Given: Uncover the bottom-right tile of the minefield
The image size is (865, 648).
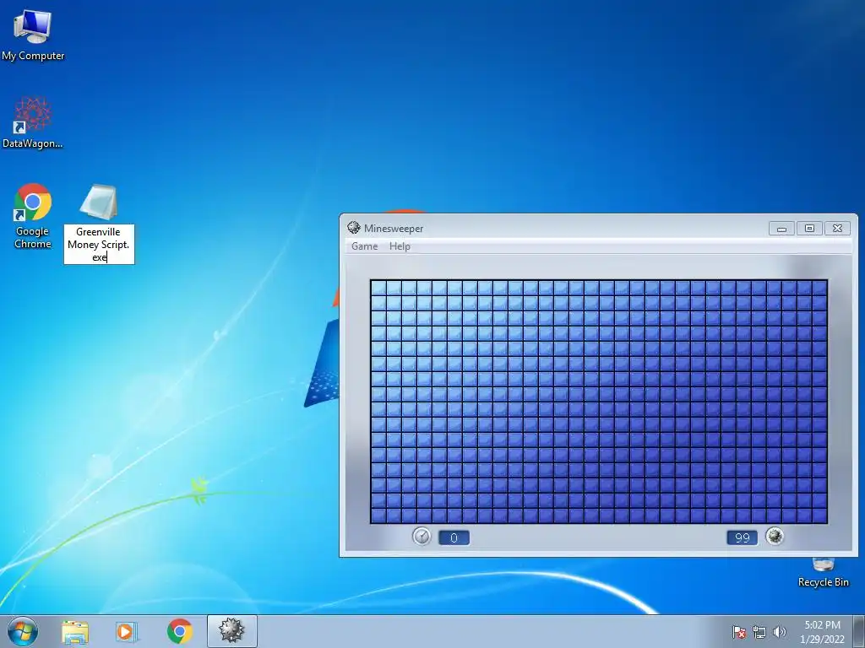Looking at the screenshot, I should (819, 516).
